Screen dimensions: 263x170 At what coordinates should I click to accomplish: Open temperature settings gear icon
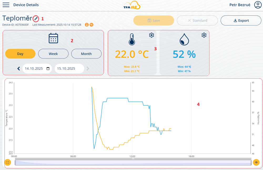(x=151, y=35)
